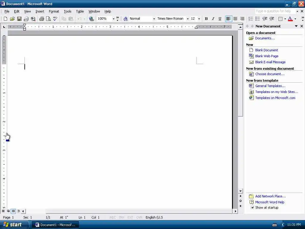Image resolution: width=305 pixels, height=229 pixels.
Task: Click the Blank Web Page link
Action: pyautogui.click(x=267, y=56)
